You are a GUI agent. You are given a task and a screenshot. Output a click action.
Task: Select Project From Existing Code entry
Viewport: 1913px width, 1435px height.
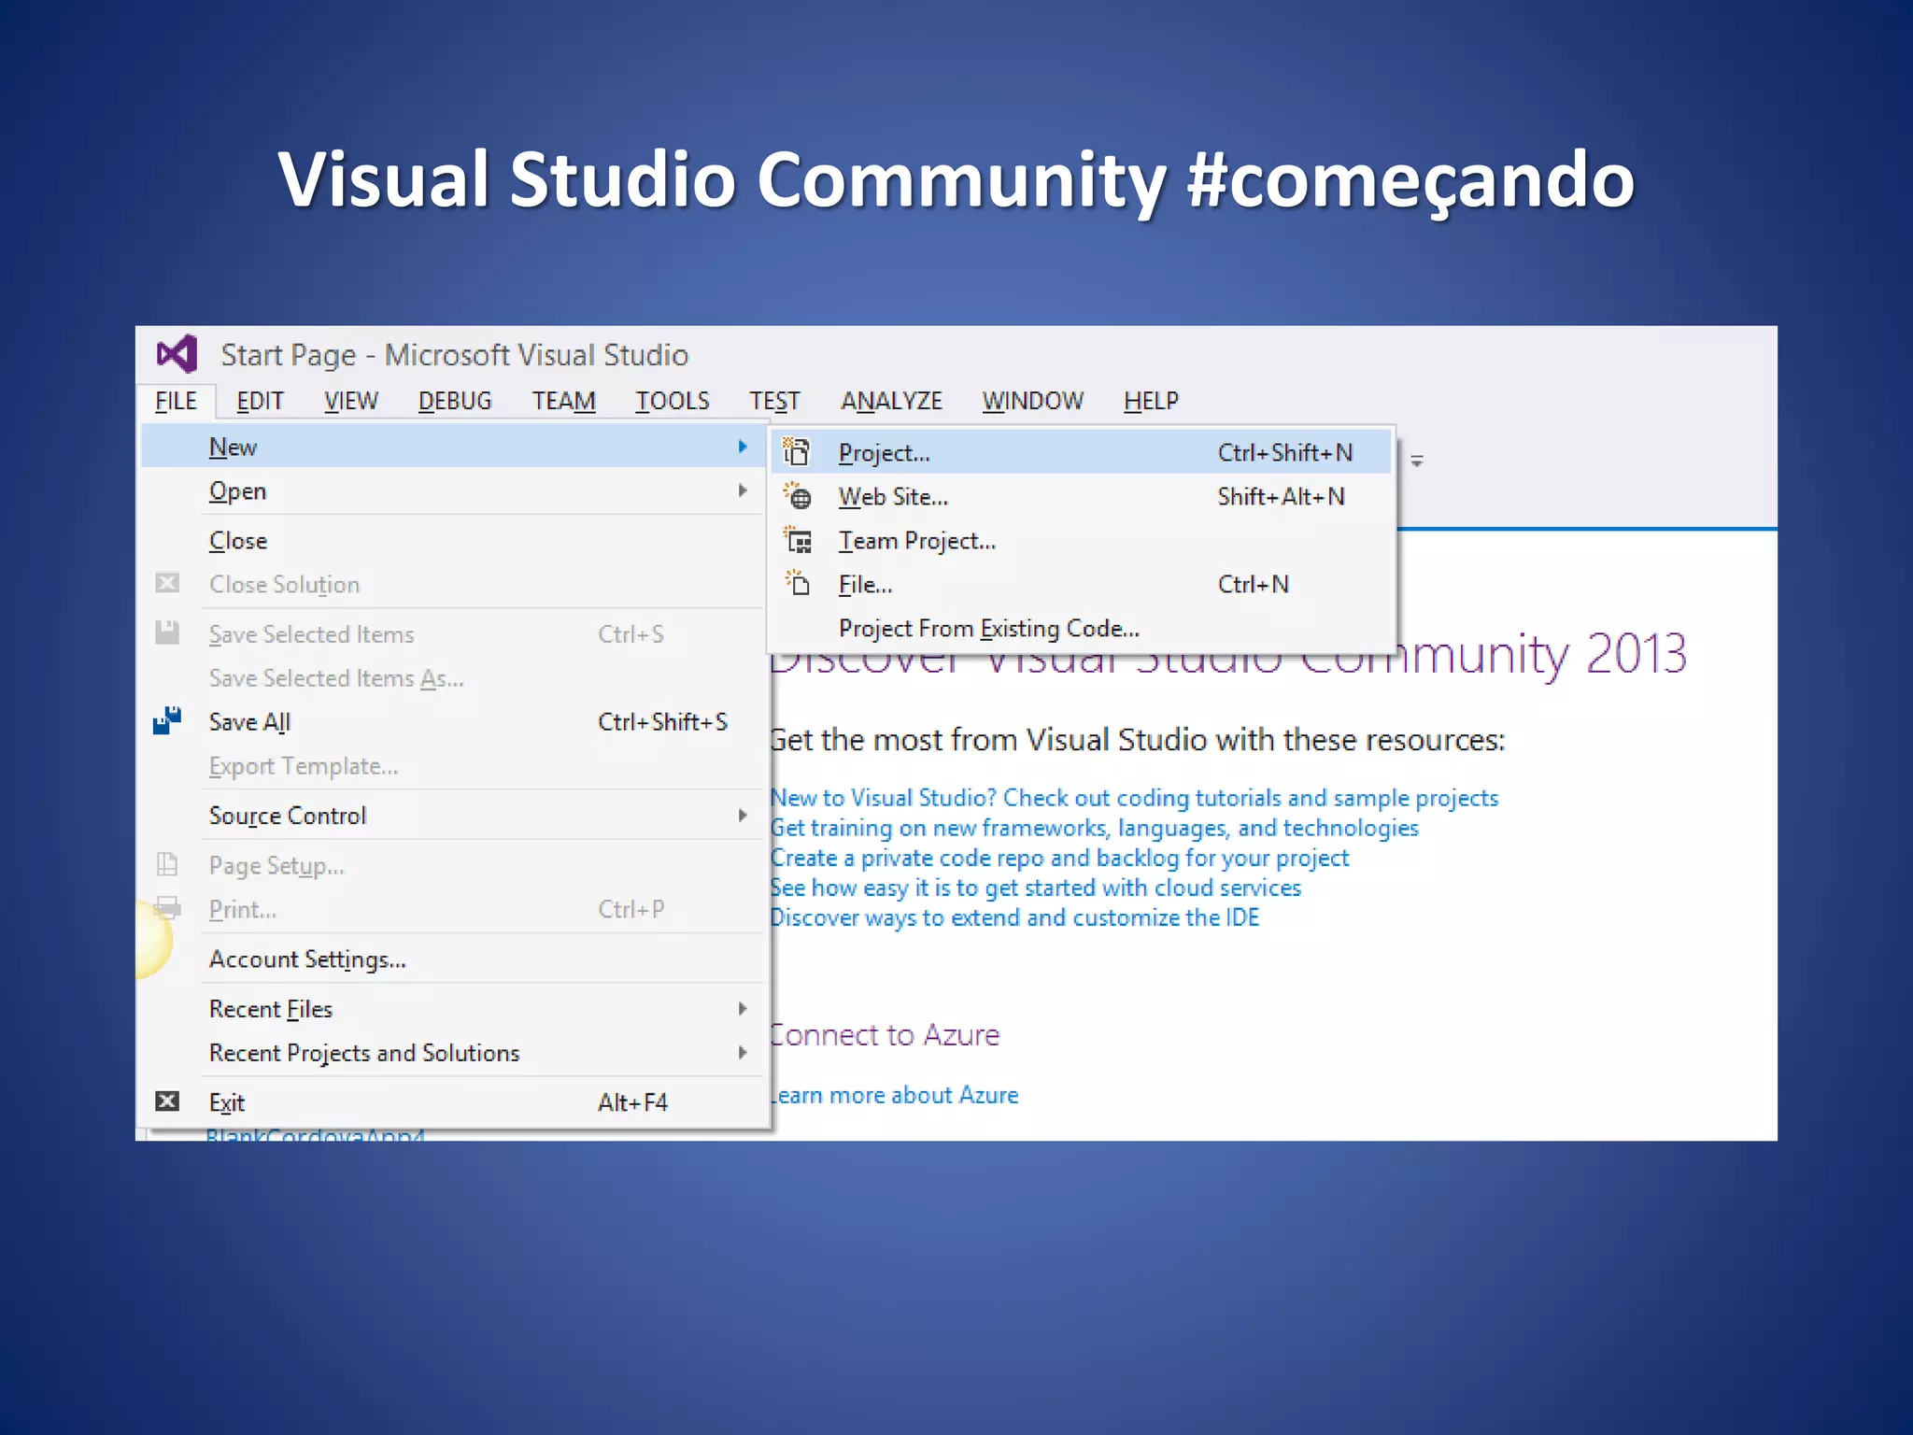(x=988, y=629)
